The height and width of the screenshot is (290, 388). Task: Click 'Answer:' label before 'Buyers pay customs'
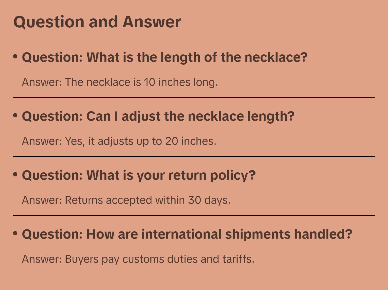tap(42, 259)
